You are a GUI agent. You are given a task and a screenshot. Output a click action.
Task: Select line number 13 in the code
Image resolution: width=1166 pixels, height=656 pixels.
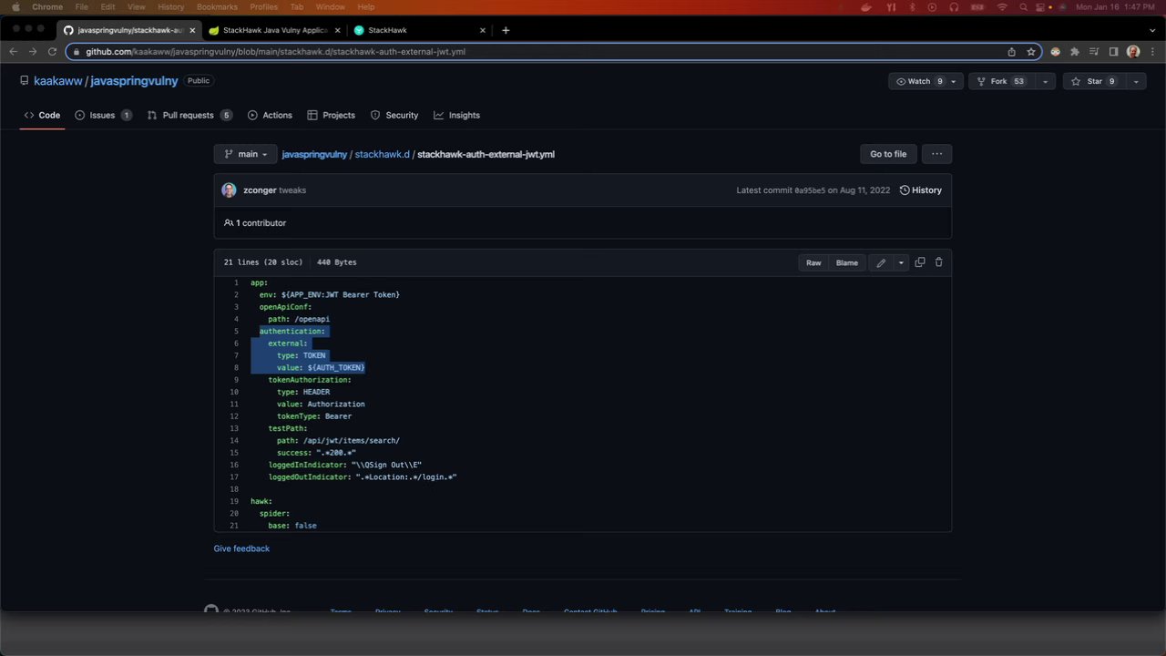click(234, 428)
